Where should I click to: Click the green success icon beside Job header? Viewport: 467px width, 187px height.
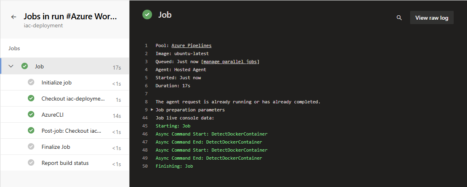coord(147,14)
